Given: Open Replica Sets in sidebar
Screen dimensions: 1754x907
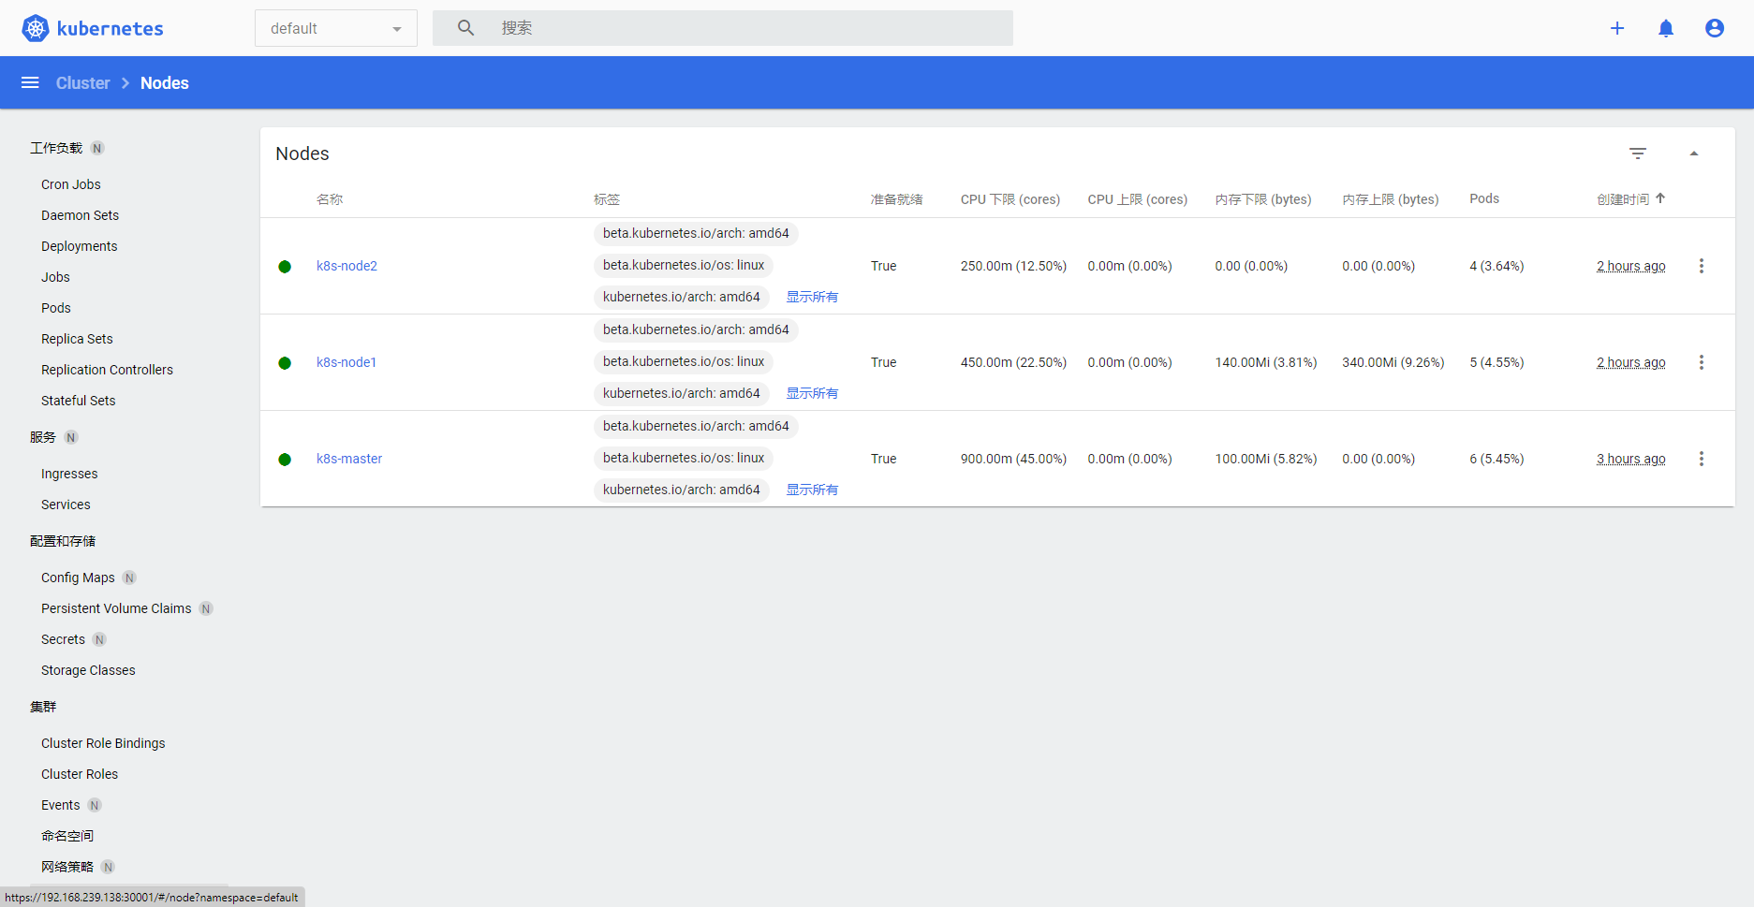Looking at the screenshot, I should tap(77, 339).
